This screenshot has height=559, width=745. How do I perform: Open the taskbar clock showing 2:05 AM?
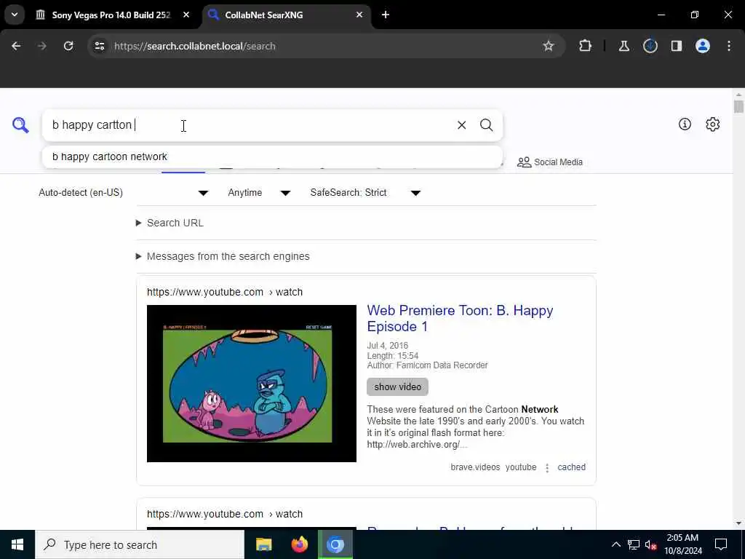coord(682,544)
